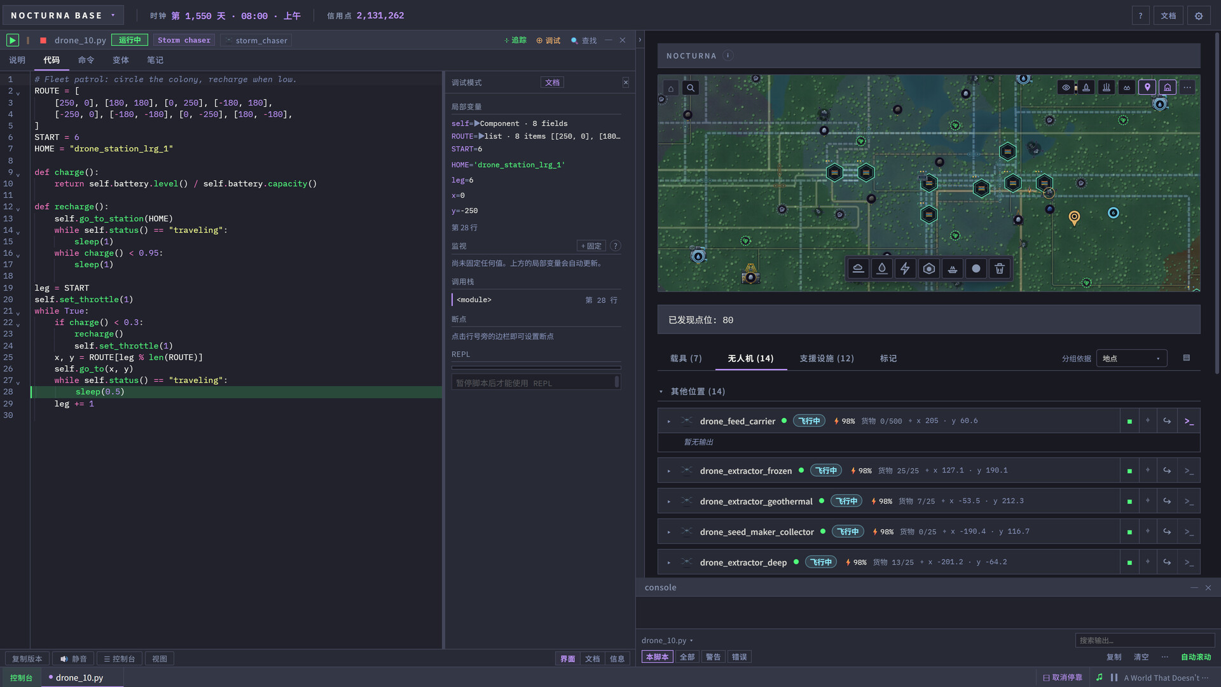Click the arrow icon for drone_extractor_geothermal
This screenshot has height=687, width=1221.
coord(1167,501)
